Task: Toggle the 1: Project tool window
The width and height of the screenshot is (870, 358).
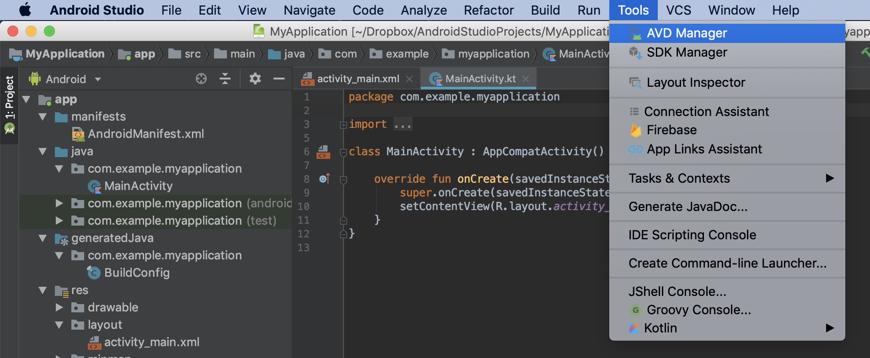Action: [x=9, y=106]
